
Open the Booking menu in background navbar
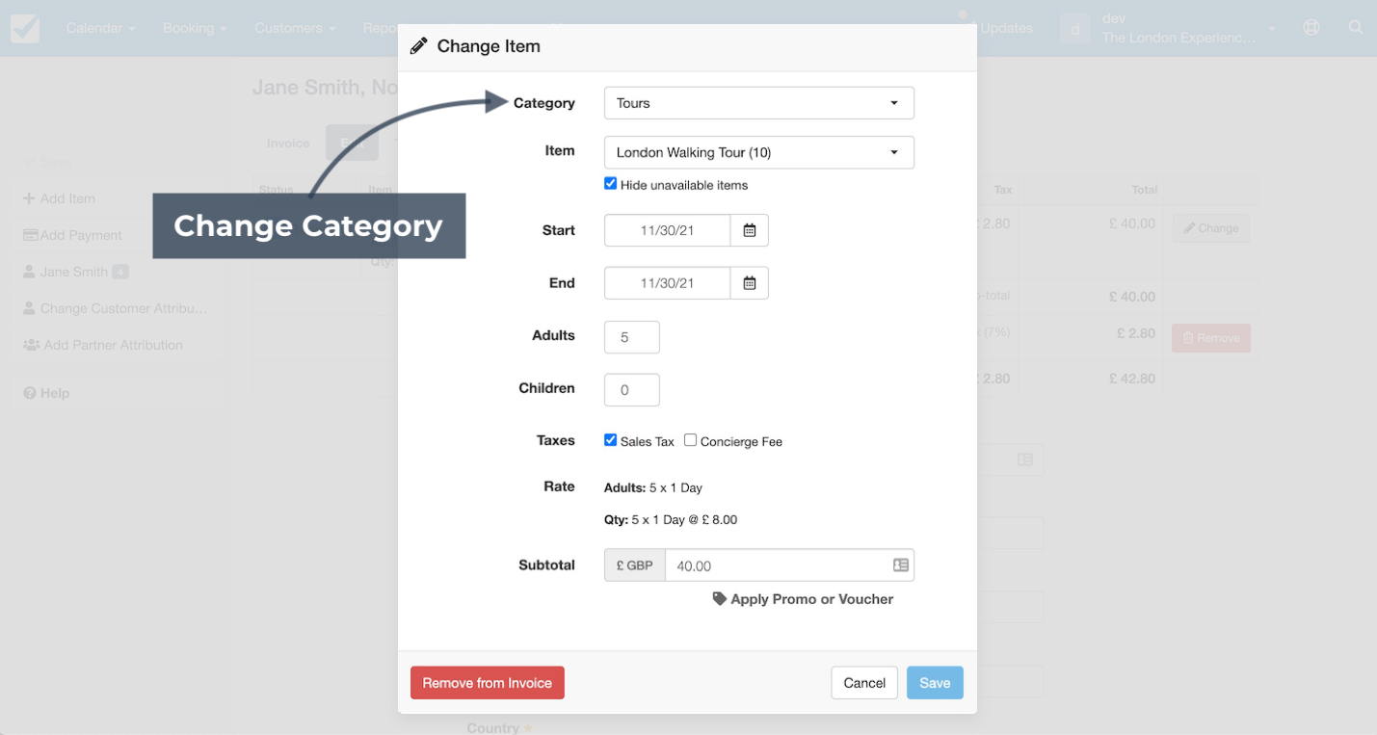tap(195, 28)
